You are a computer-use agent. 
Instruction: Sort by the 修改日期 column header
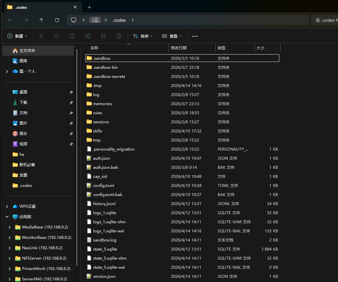[192, 48]
